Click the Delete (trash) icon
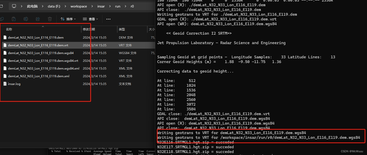This screenshot has width=367, height=155. 50,19
